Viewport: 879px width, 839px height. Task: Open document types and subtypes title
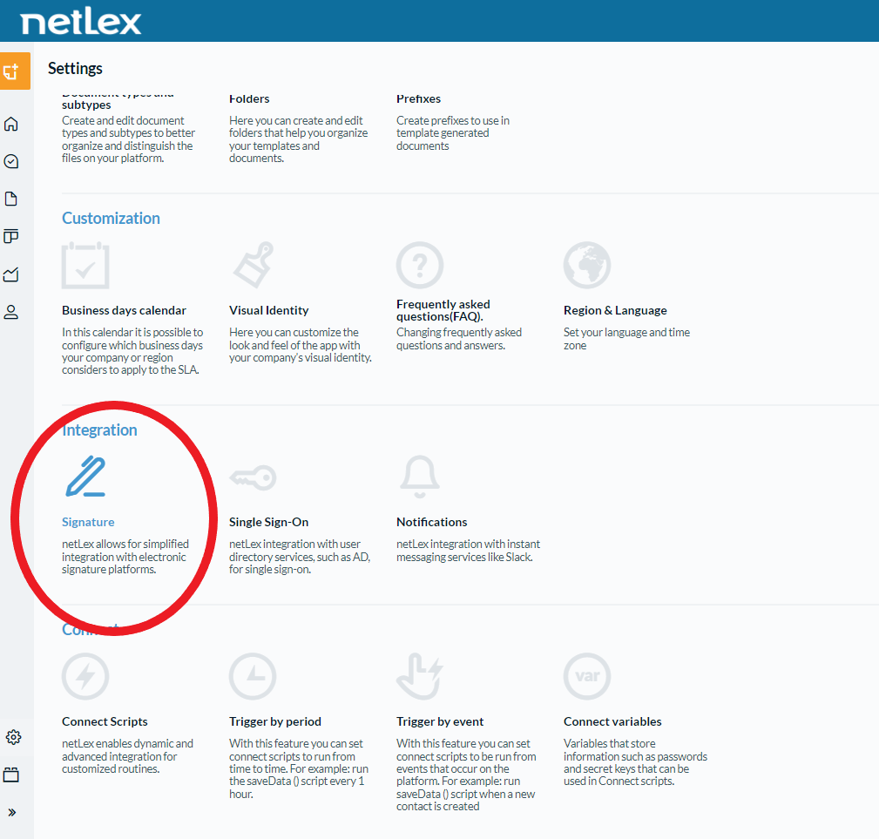tap(118, 101)
